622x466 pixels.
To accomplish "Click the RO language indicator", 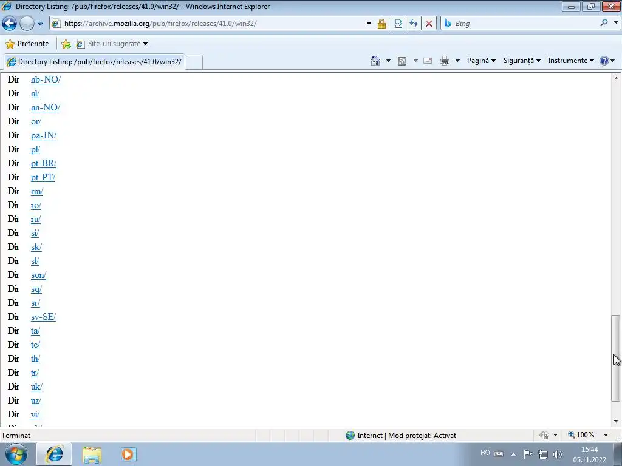I will point(485,453).
